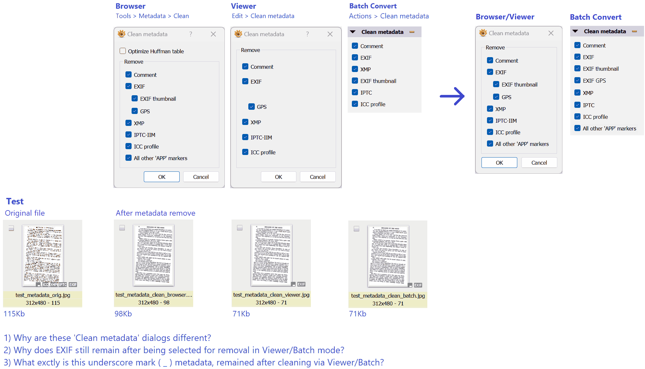645x369 pixels.
Task: Click 'Tools > Metadata > Clean' menu path text
Action: click(x=152, y=16)
